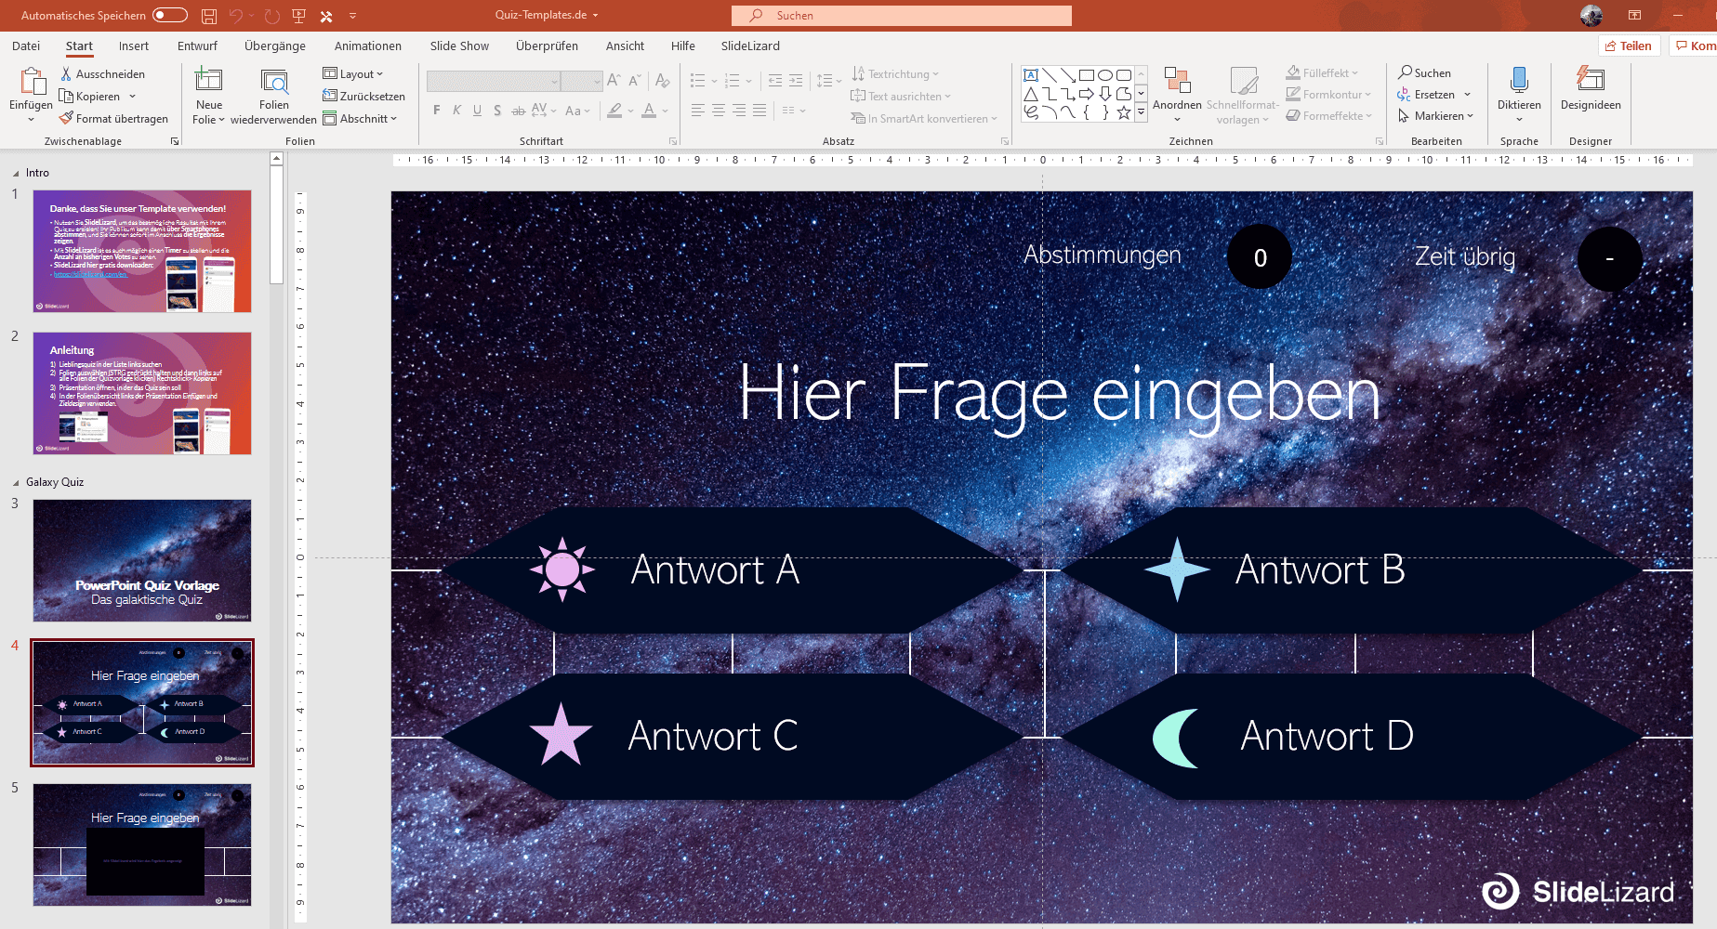Open the Übergänge tab
The image size is (1717, 929).
tap(275, 46)
